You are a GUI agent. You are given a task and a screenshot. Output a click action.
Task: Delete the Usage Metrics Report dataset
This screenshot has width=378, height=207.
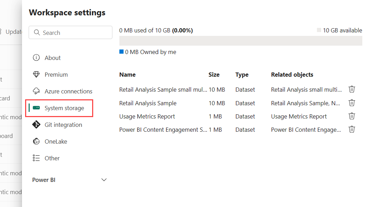pyautogui.click(x=352, y=116)
